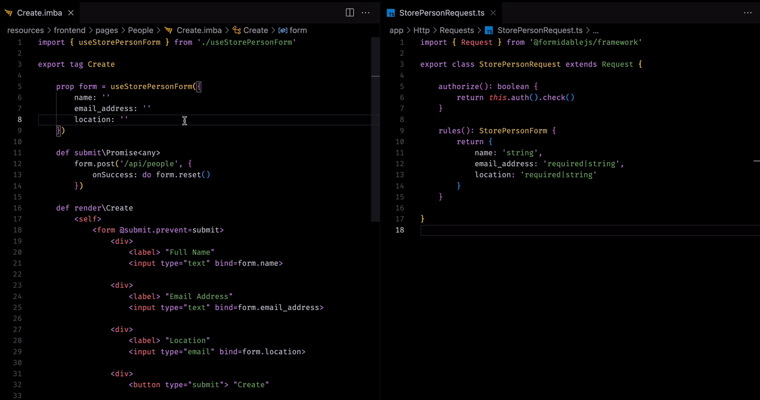Image resolution: width=760 pixels, height=400 pixels.
Task: Close the Create.imba tab
Action: [x=71, y=13]
